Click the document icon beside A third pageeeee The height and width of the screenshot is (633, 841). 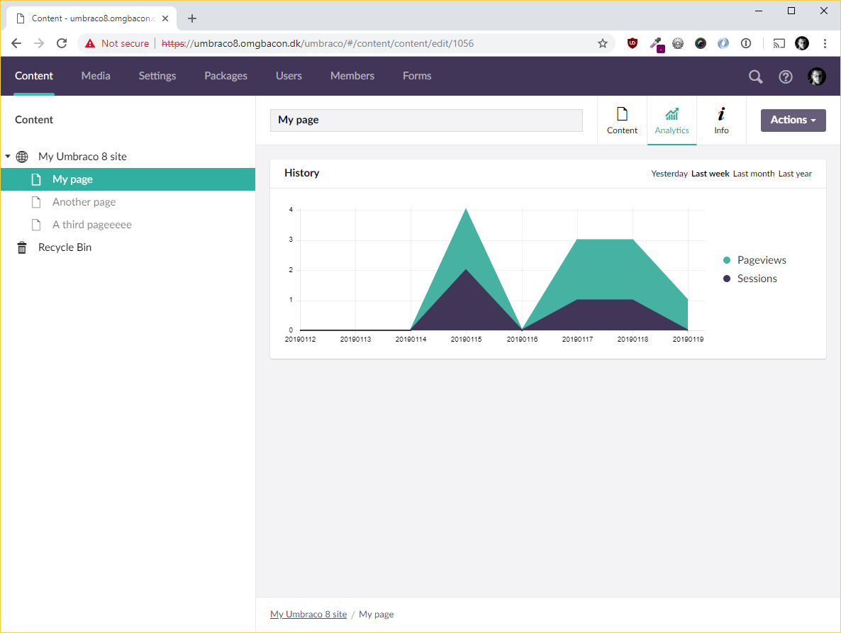point(36,225)
